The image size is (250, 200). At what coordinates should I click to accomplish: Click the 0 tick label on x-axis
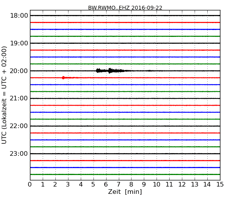point(30,184)
